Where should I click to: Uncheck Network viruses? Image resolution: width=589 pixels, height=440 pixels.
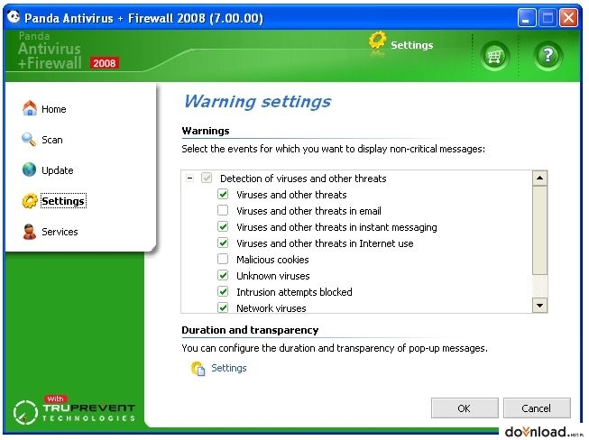(223, 307)
